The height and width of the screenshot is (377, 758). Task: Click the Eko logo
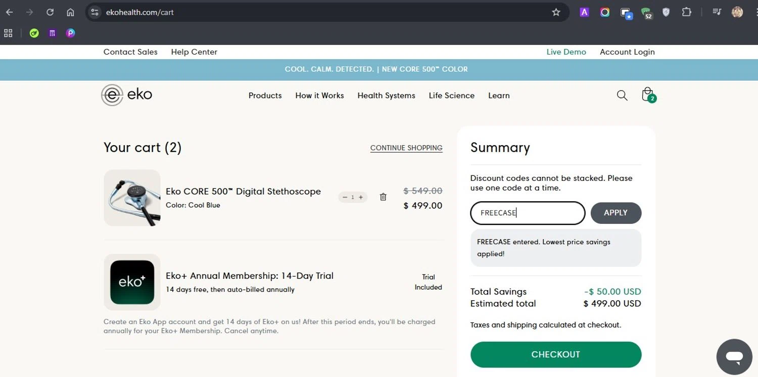tap(126, 95)
